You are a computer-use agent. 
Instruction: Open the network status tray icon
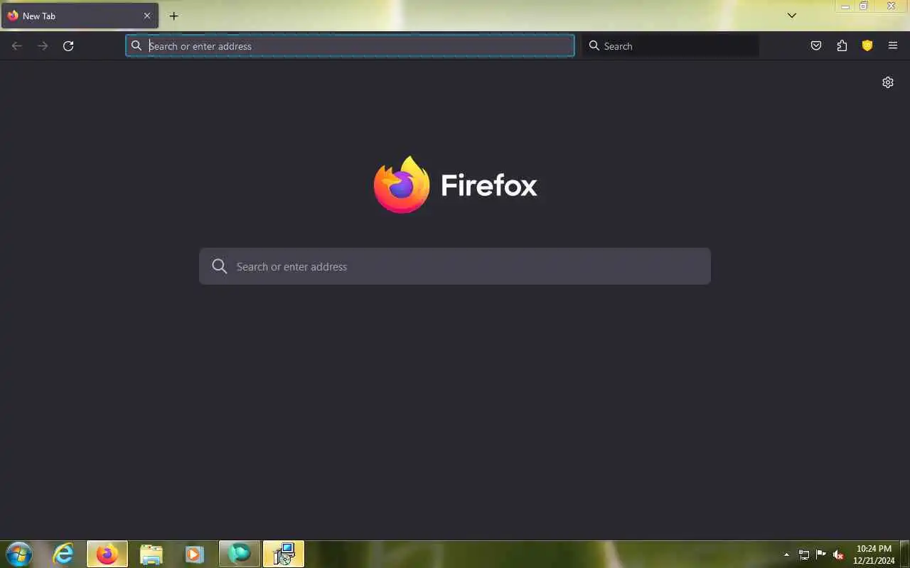tap(804, 555)
